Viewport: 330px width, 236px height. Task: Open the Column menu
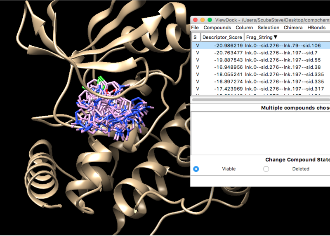[x=244, y=28]
